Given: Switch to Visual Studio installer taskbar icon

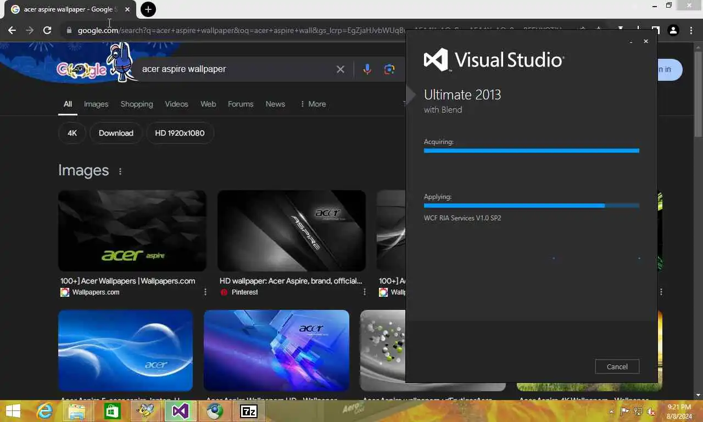Looking at the screenshot, I should 180,410.
